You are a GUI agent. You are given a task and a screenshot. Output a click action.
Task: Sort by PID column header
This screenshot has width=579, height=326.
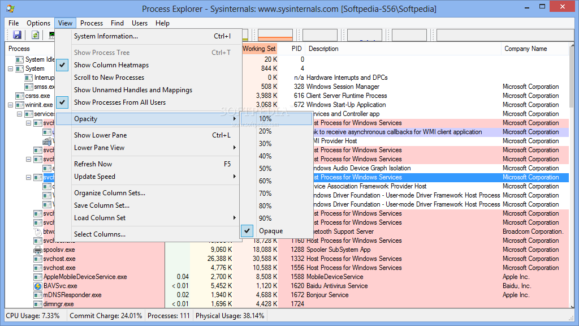(x=296, y=49)
